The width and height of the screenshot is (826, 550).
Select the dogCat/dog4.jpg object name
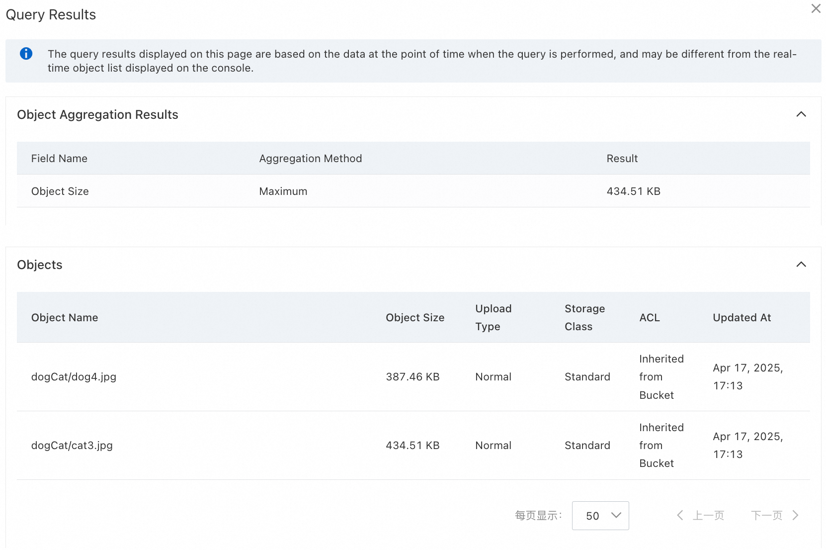click(74, 377)
